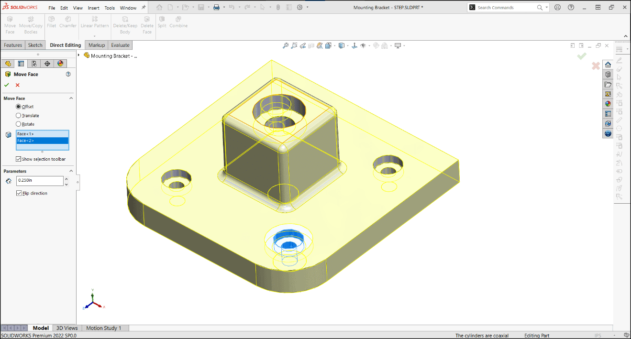Click the Print toolbar icon

[x=216, y=7]
